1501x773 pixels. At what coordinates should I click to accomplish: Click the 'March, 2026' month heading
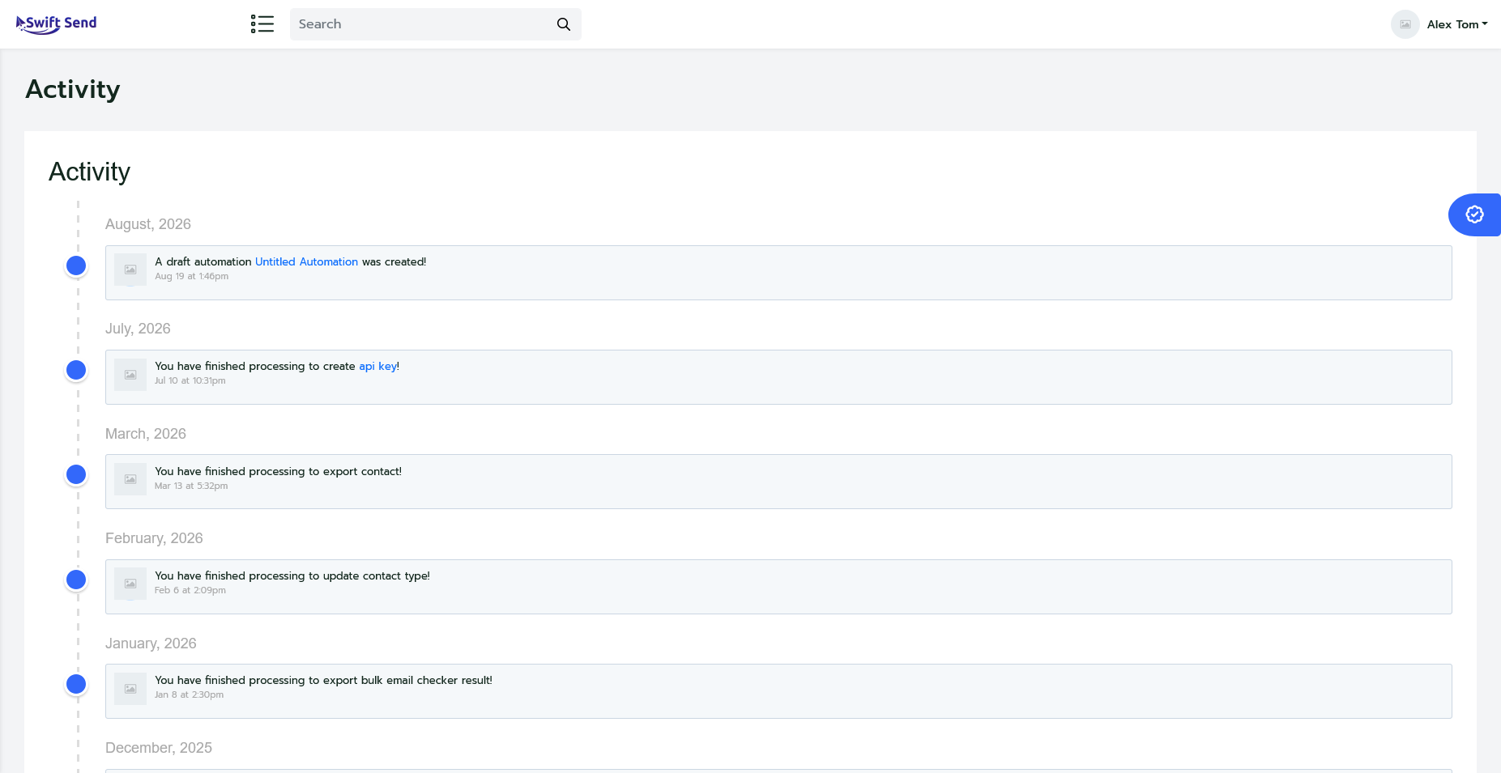coord(146,434)
